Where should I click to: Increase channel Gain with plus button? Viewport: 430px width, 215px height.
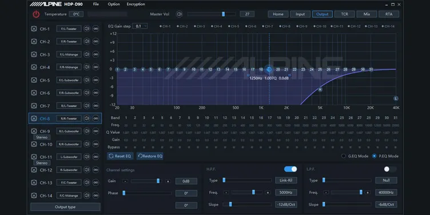click(x=168, y=181)
